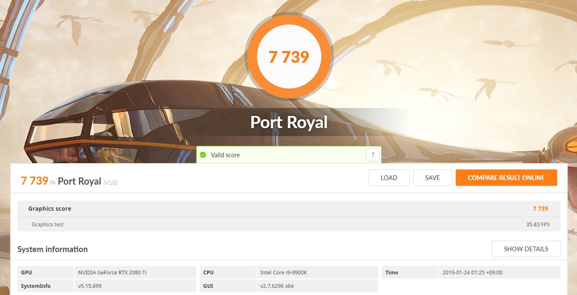577x295 pixels.
Task: Click SHOW DETAILS for system information
Action: click(526, 249)
